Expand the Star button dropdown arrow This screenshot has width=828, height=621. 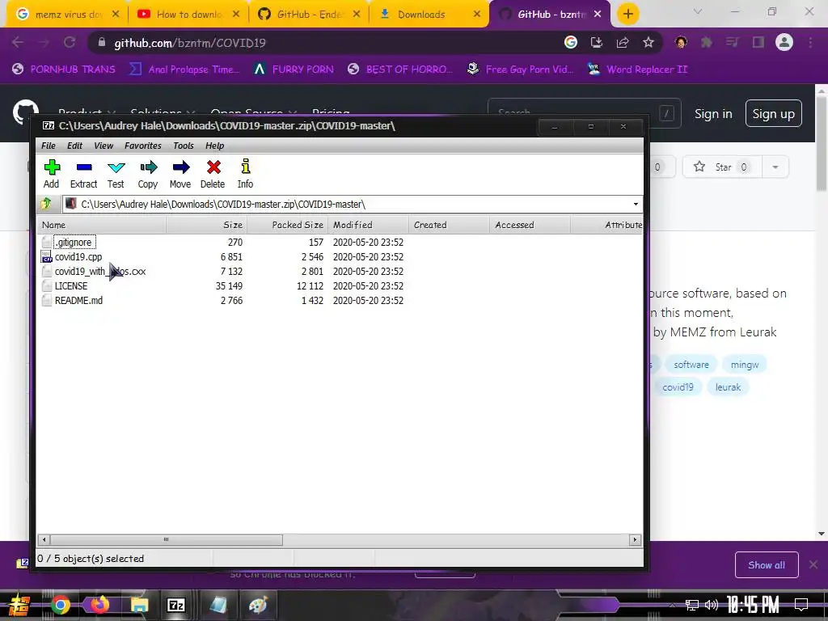pos(775,167)
